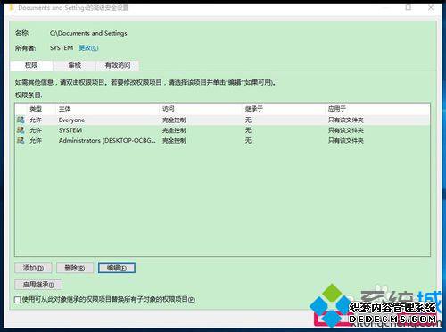Click 完全控制 in the Administrators row
446x332 pixels.
point(174,140)
